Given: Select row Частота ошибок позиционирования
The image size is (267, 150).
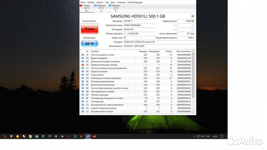Looking at the screenshot, I should point(136,68).
